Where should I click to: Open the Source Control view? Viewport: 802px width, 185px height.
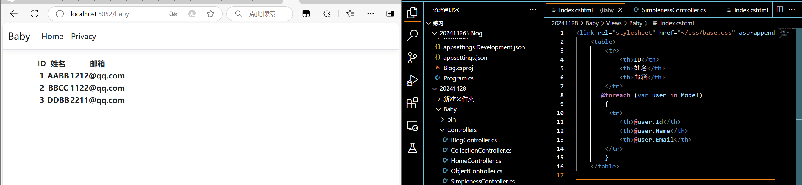[412, 58]
